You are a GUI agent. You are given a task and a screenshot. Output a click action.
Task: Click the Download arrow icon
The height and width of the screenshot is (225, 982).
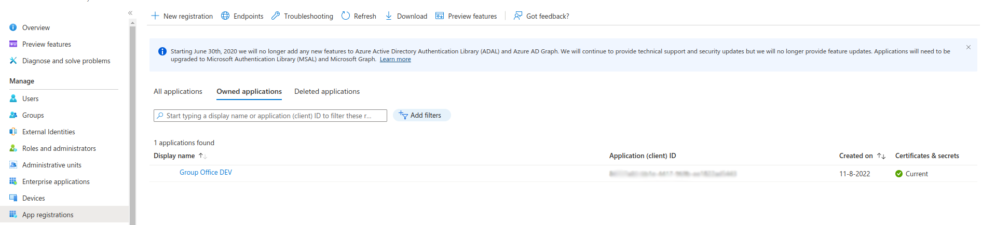(389, 16)
